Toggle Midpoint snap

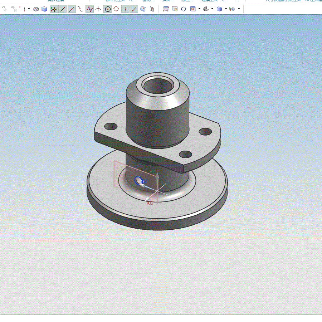click(x=72, y=9)
